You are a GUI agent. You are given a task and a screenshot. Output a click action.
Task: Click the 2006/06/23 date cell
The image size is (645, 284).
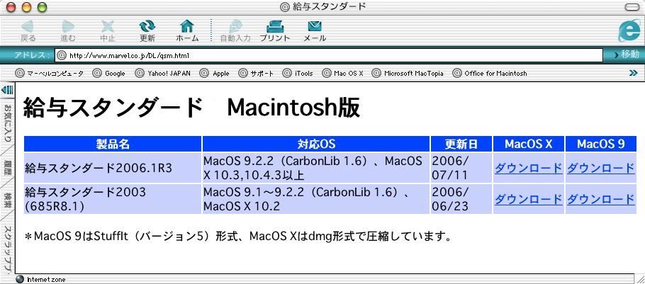tap(461, 199)
